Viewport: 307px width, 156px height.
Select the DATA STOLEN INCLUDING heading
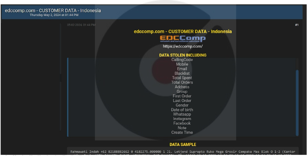click(x=183, y=55)
